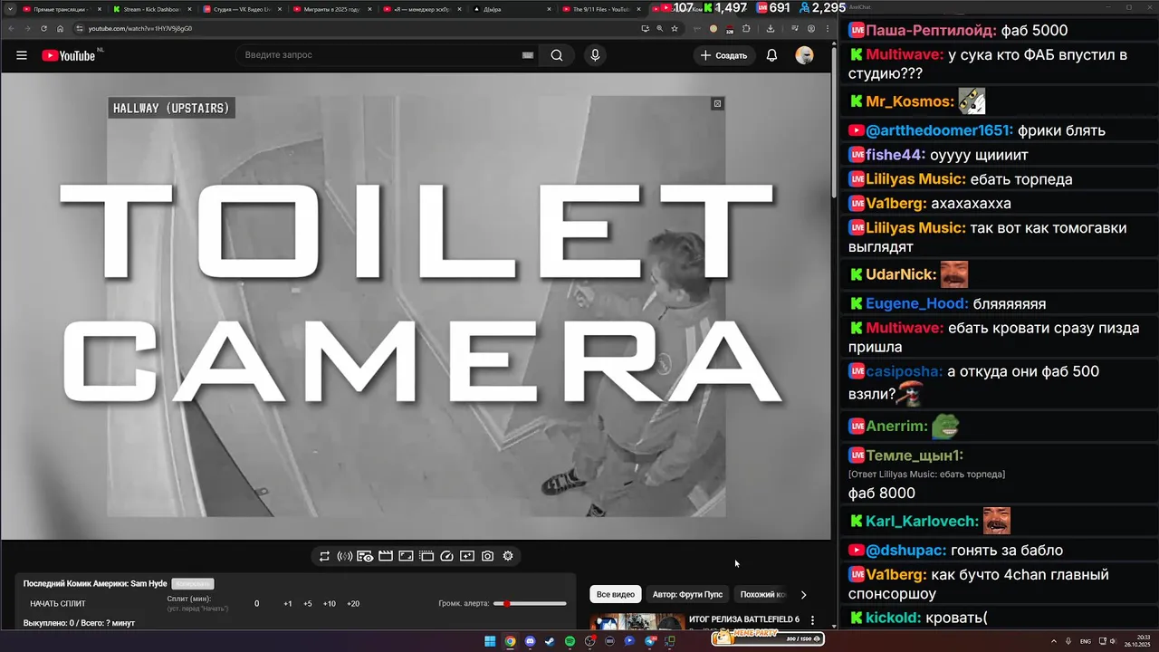The height and width of the screenshot is (652, 1159).
Task: Click the loop icon in video toolbar
Action: 324,556
